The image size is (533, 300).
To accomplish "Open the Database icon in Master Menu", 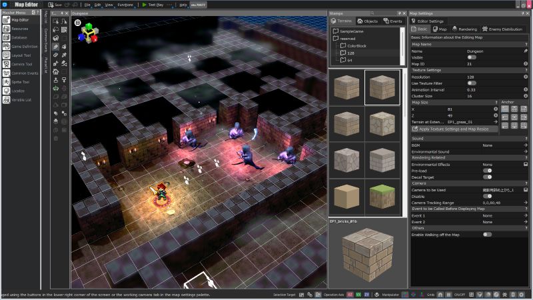I will 7,37.
